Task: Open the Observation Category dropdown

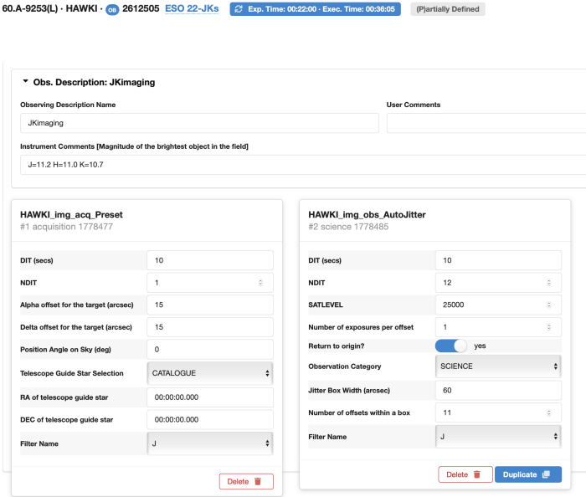Action: [x=498, y=366]
